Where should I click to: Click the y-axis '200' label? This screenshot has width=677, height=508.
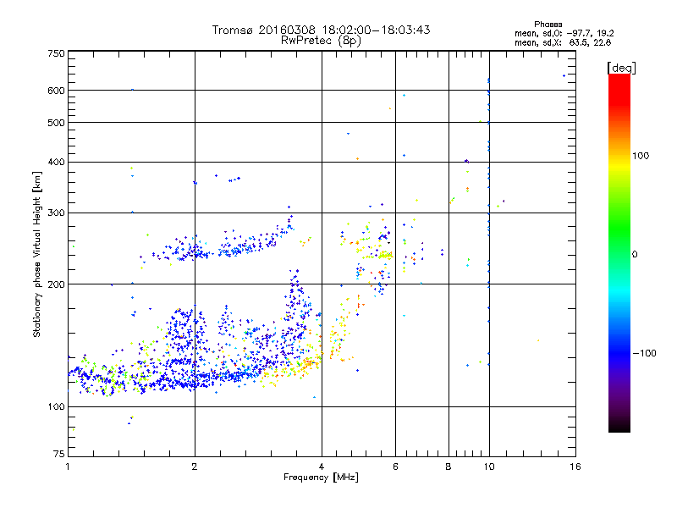(57, 284)
